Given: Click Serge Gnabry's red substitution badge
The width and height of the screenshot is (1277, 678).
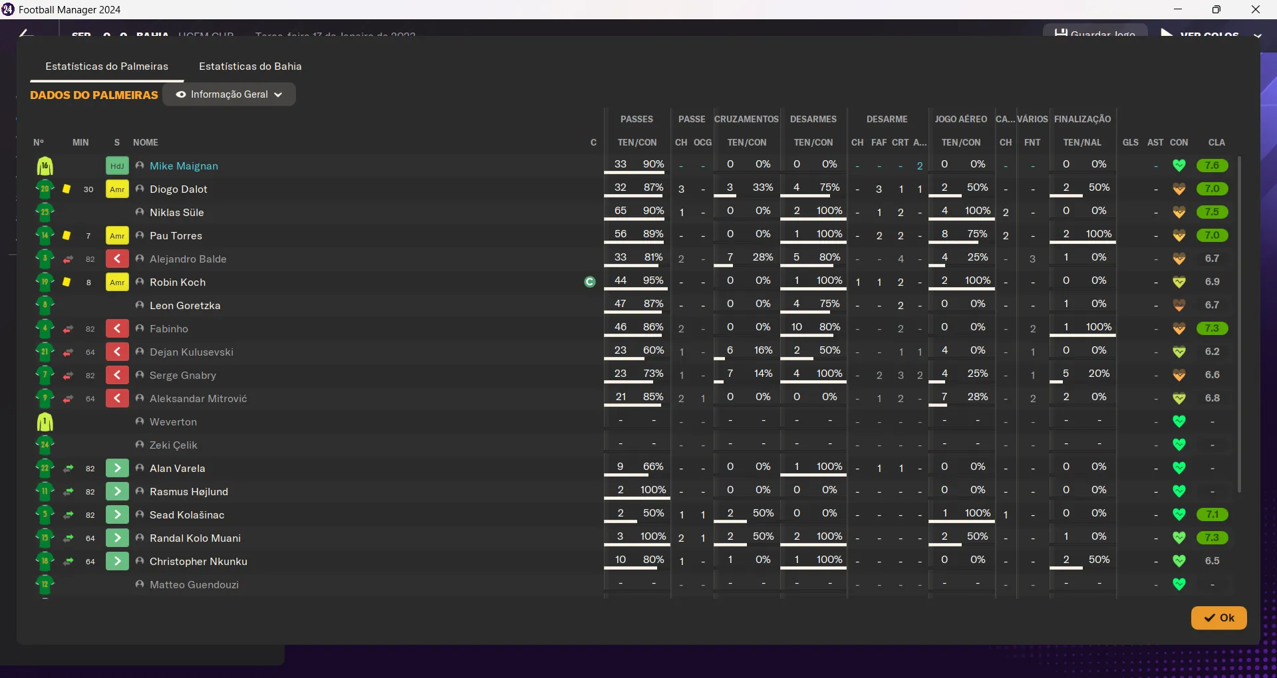Looking at the screenshot, I should [117, 375].
